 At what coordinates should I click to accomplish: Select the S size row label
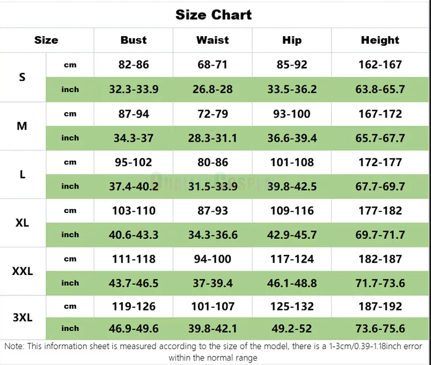tap(22, 77)
